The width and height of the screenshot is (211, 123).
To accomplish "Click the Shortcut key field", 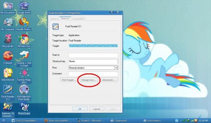I will tap(93, 61).
